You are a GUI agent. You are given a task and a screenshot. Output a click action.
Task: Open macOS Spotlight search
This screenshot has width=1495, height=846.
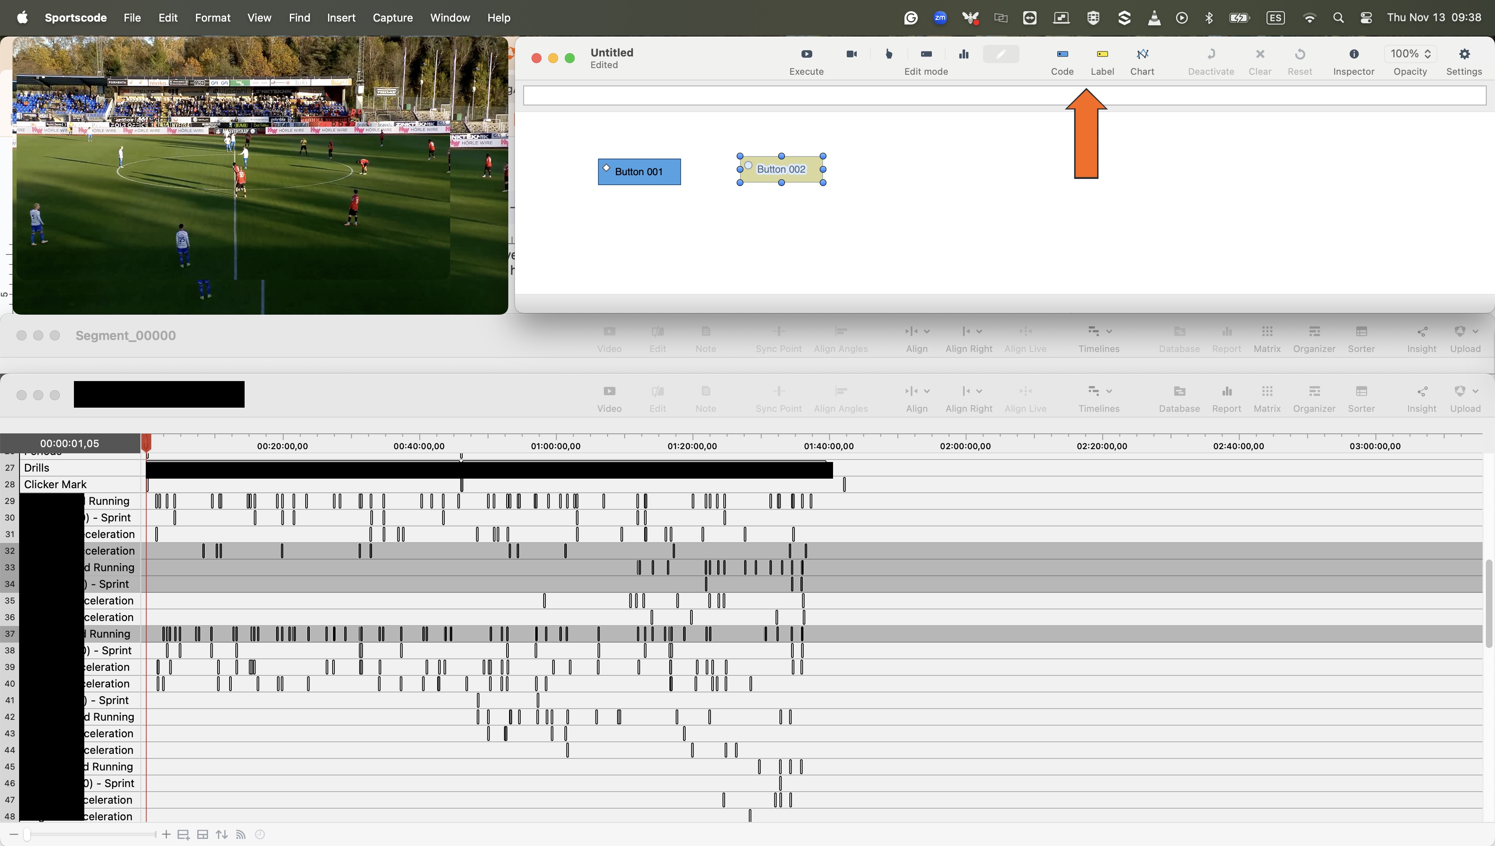point(1338,18)
